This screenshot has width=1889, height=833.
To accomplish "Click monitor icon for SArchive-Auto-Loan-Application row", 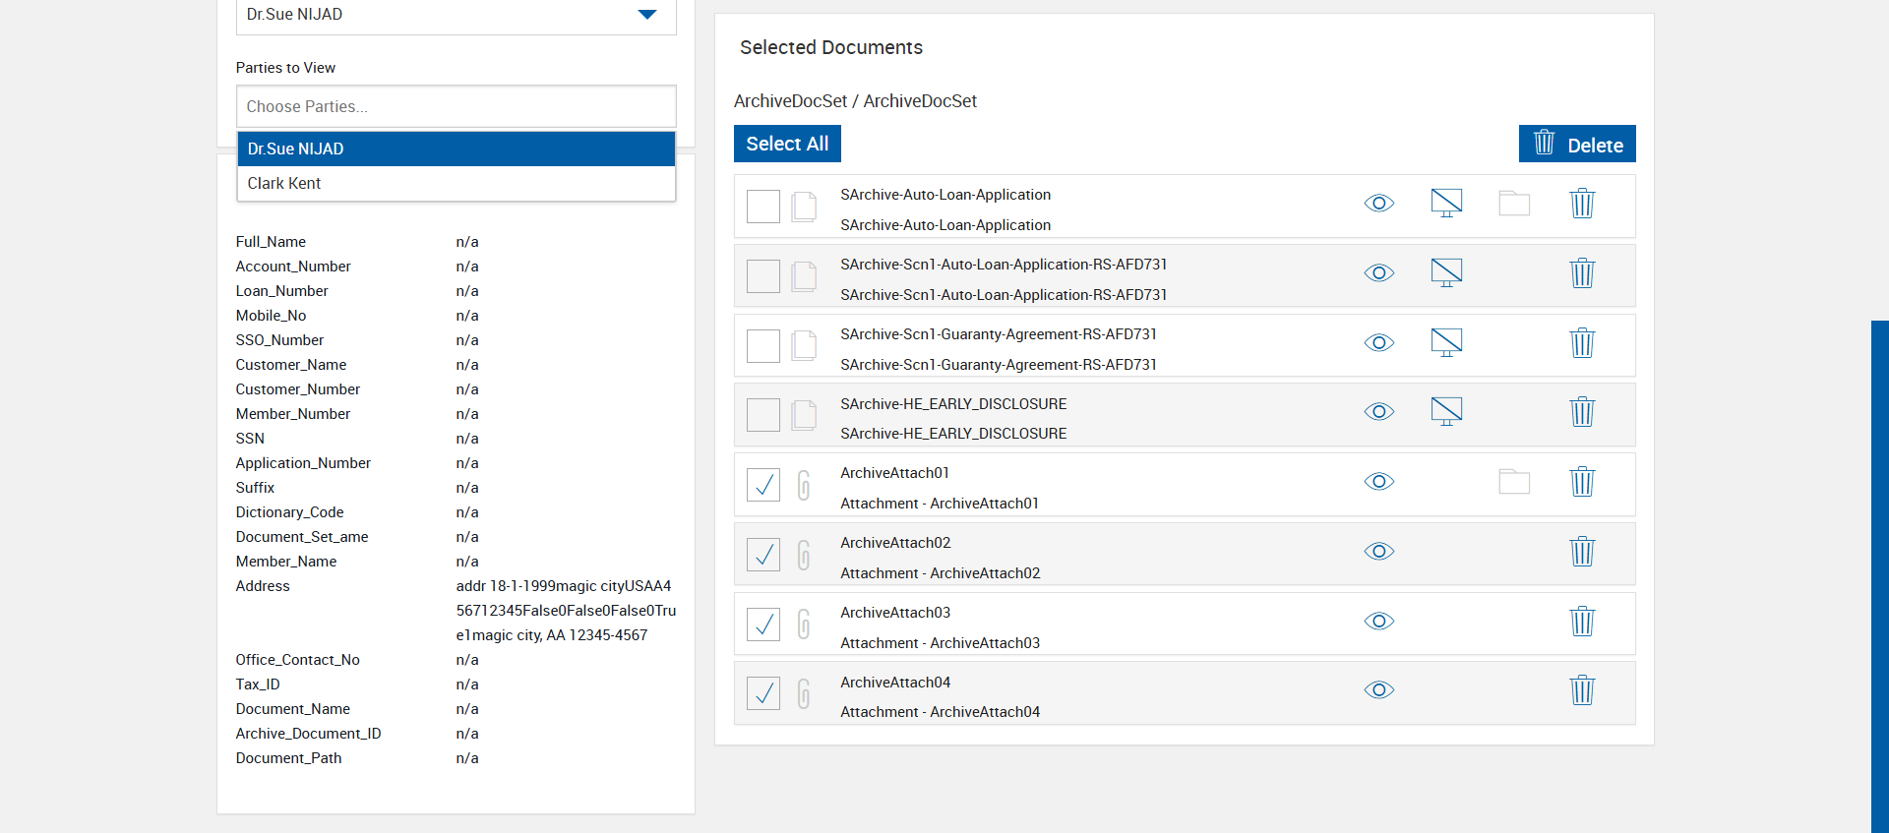I will tap(1446, 204).
